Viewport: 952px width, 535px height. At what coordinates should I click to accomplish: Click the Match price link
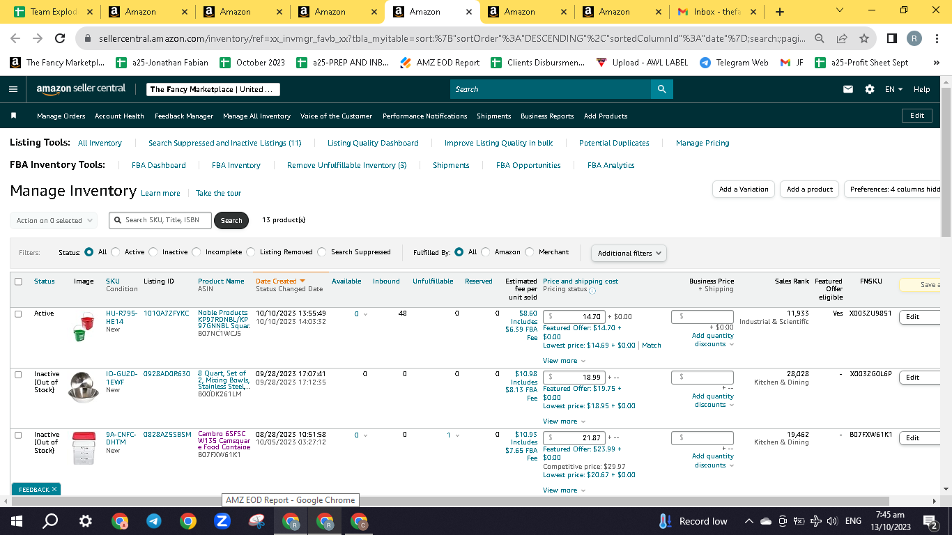pos(652,346)
